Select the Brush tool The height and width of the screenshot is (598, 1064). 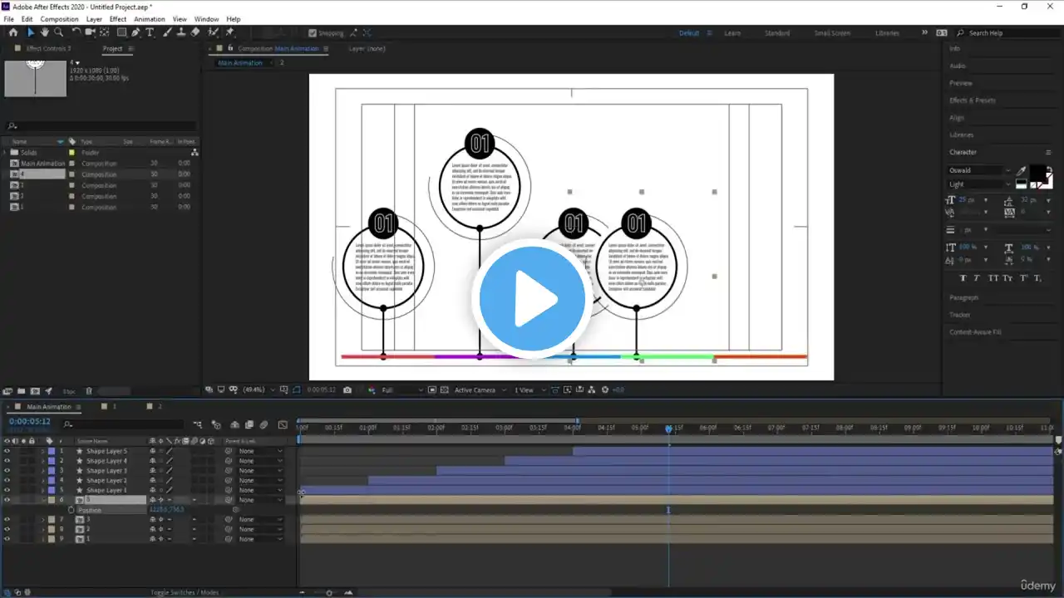(167, 32)
